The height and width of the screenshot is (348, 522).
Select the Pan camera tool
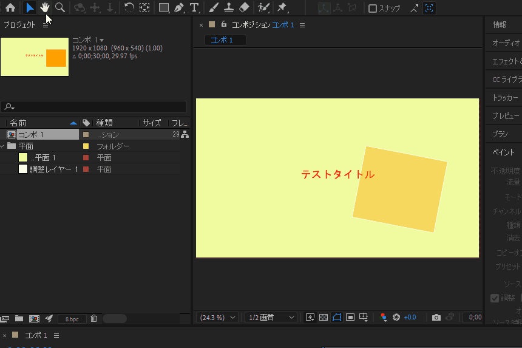[95, 8]
